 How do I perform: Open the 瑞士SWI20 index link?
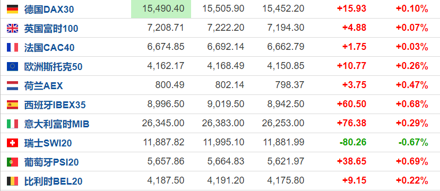click(48, 143)
